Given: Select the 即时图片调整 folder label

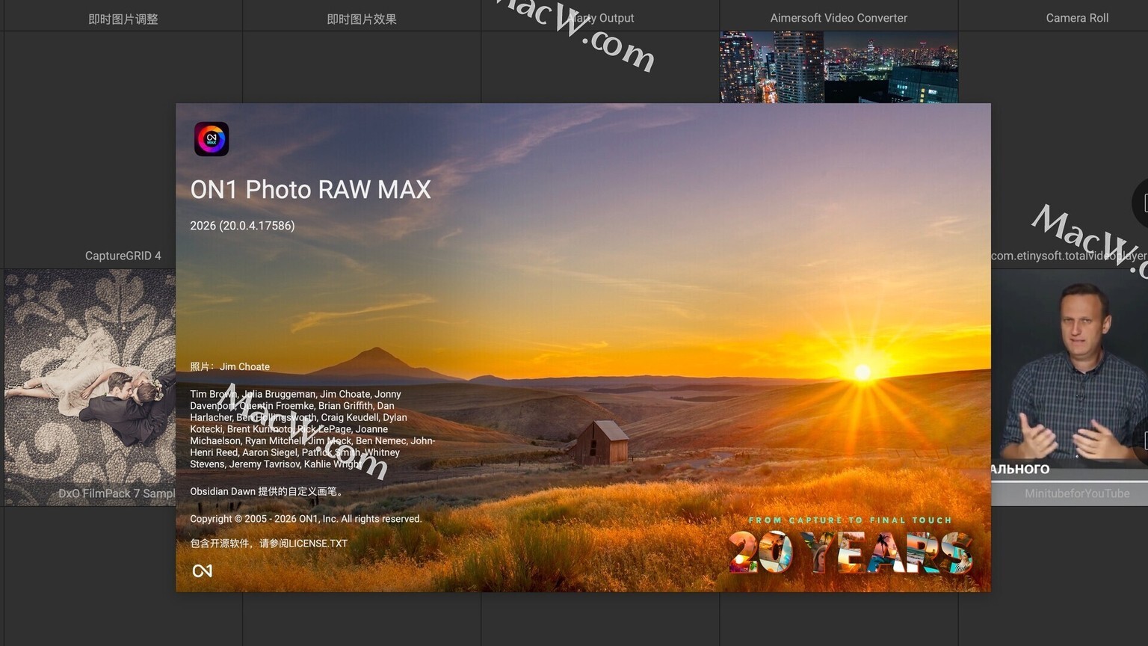Looking at the screenshot, I should (x=123, y=19).
